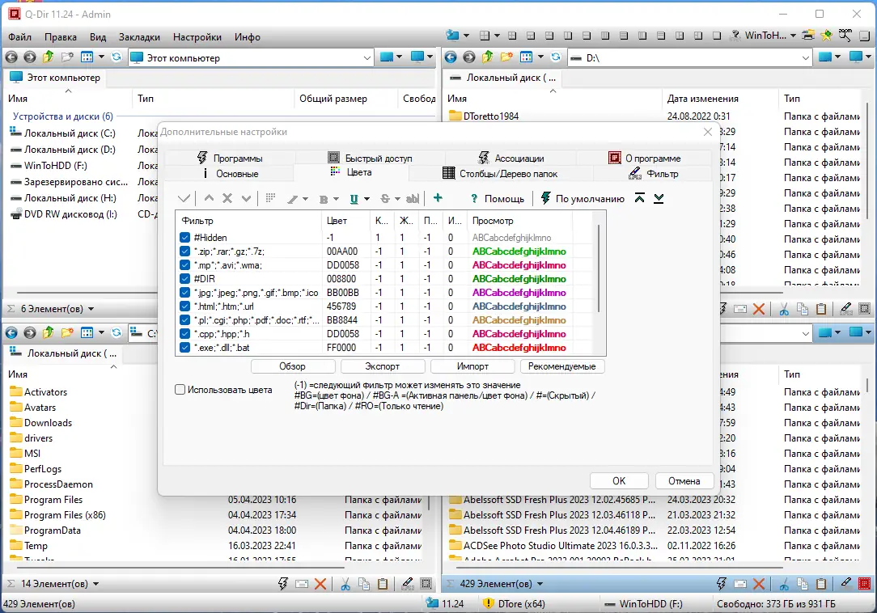Go back in D:\ pane
Screen dimensions: 877x613
(x=451, y=57)
